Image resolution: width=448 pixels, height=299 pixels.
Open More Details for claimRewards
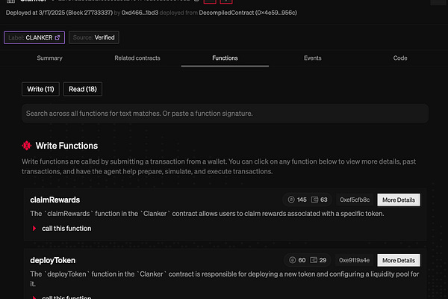point(399,200)
